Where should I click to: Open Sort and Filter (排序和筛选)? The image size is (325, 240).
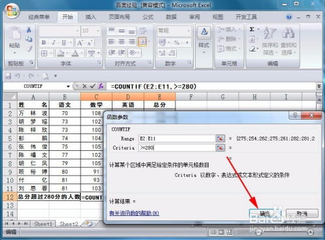[x=270, y=41]
